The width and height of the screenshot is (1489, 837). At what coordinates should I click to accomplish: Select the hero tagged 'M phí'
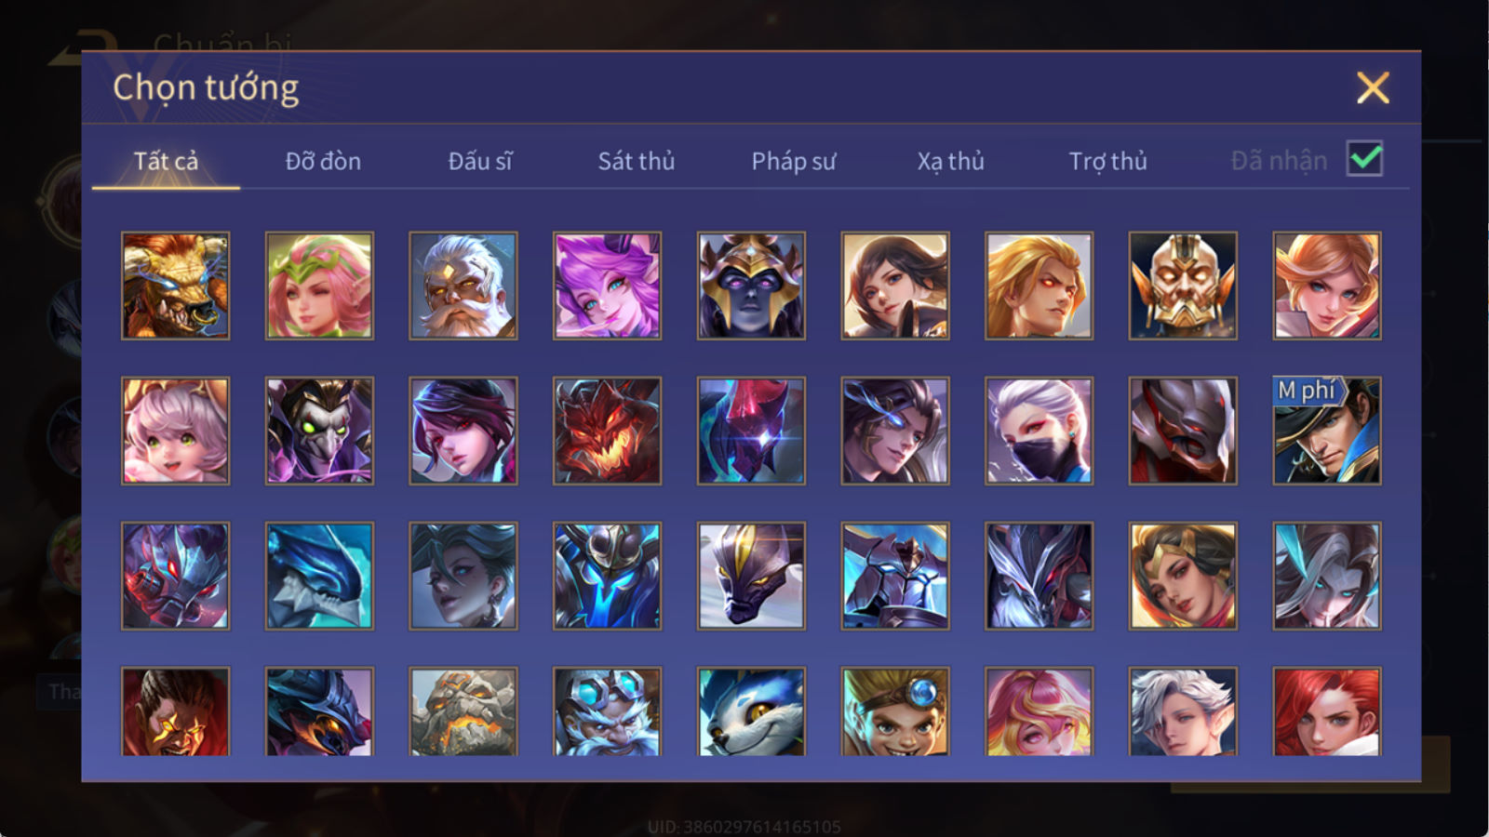coord(1327,431)
